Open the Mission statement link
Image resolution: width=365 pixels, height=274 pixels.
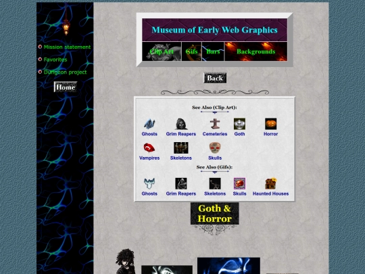(67, 47)
